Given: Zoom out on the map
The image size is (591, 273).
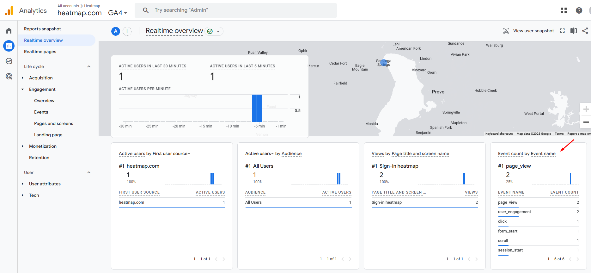Looking at the screenshot, I should (x=586, y=122).
